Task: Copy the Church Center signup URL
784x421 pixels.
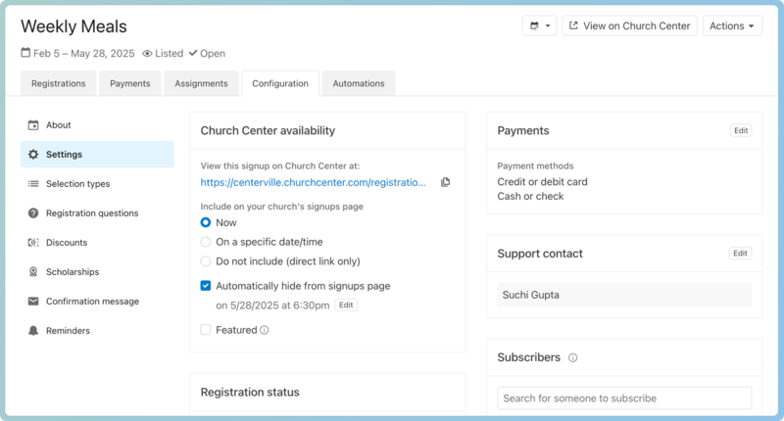Action: 445,182
